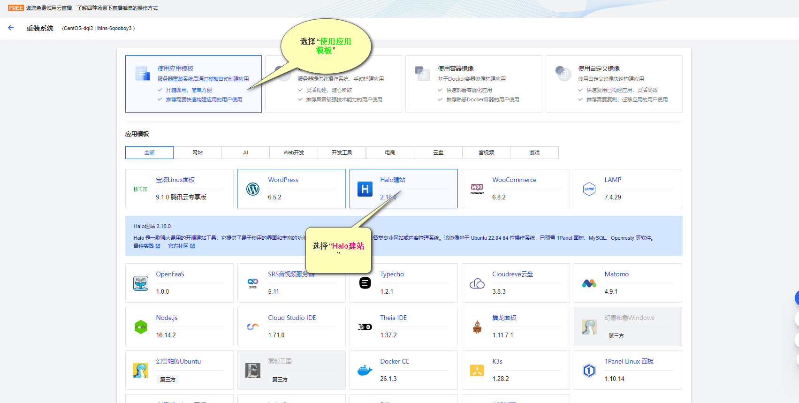Switch to the 音视频 tab
799x403 pixels.
(x=486, y=152)
